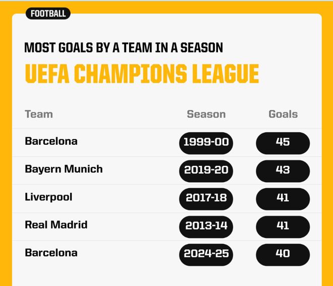Select the 40 goals pill
The height and width of the screenshot is (286, 333).
(x=283, y=254)
